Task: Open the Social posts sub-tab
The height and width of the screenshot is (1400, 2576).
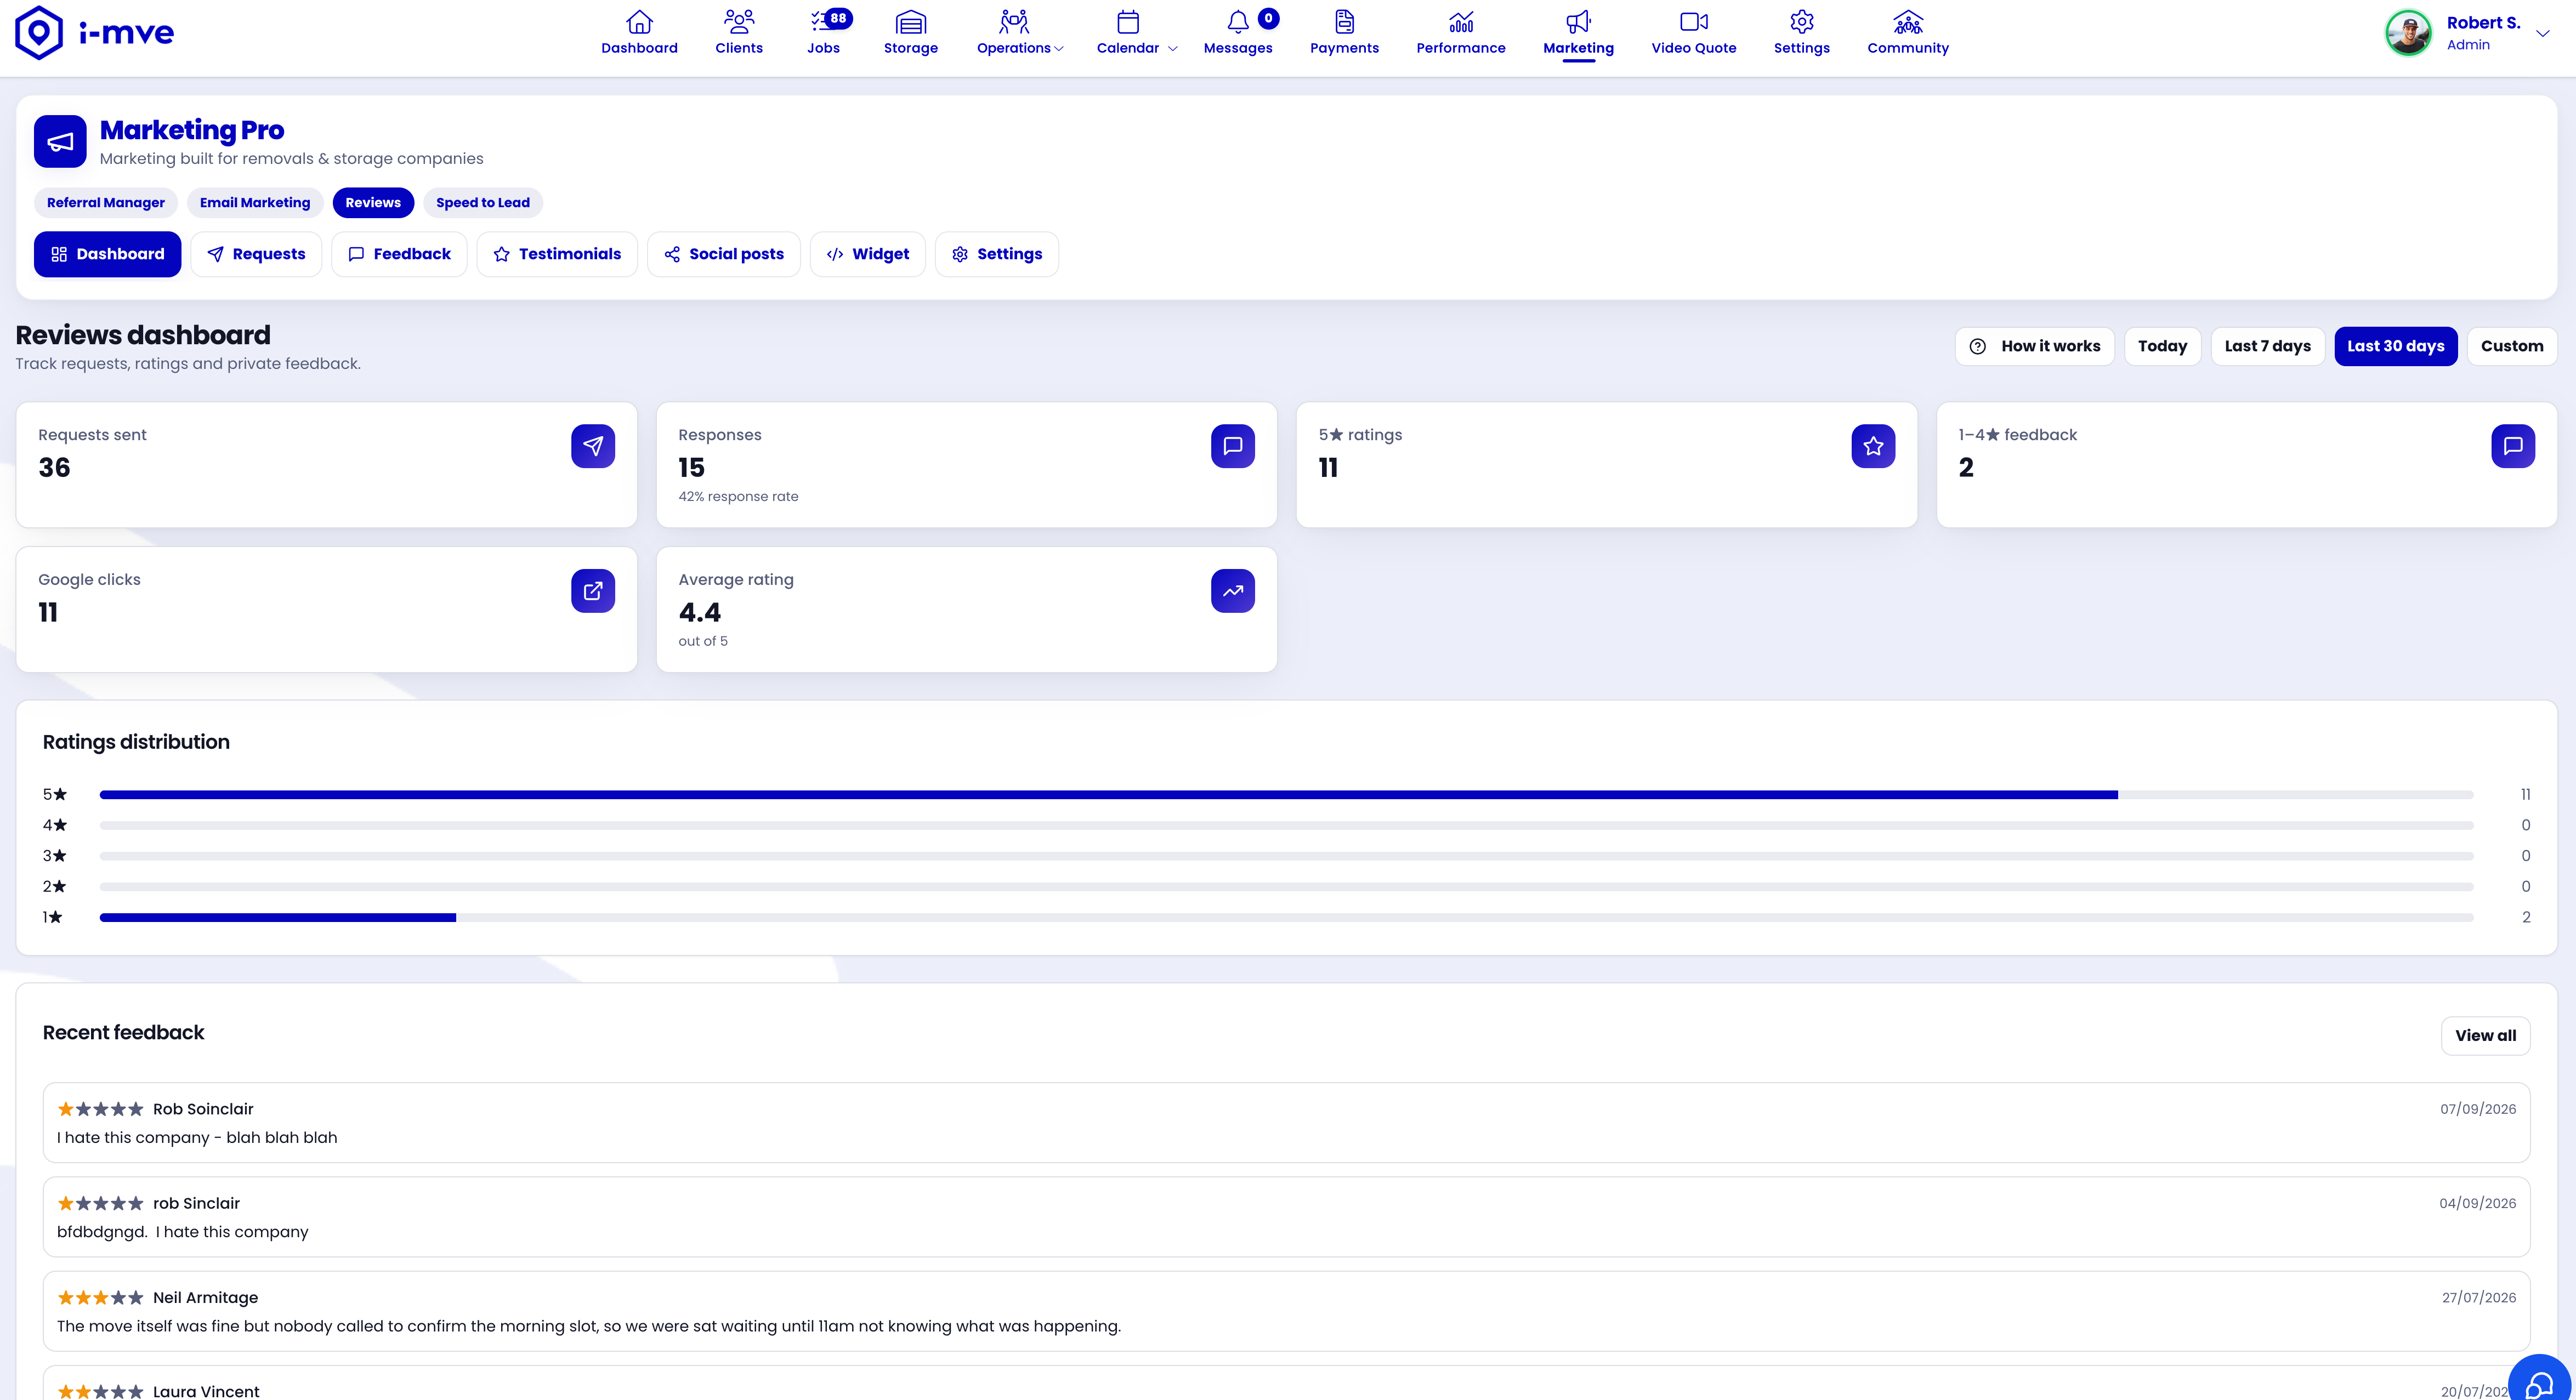Action: click(x=724, y=254)
